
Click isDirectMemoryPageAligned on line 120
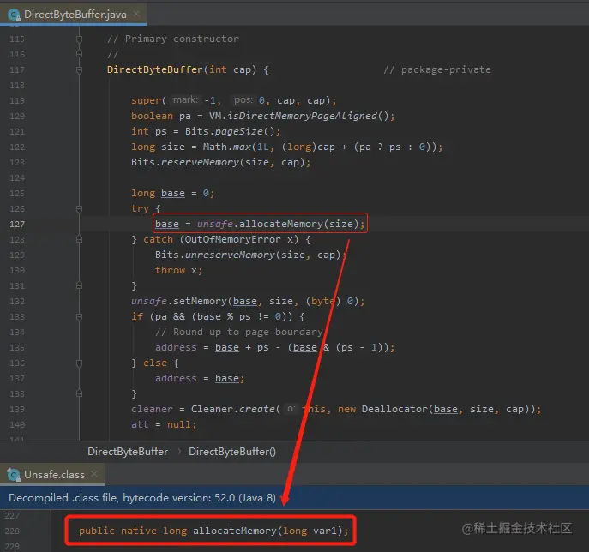tap(302, 116)
